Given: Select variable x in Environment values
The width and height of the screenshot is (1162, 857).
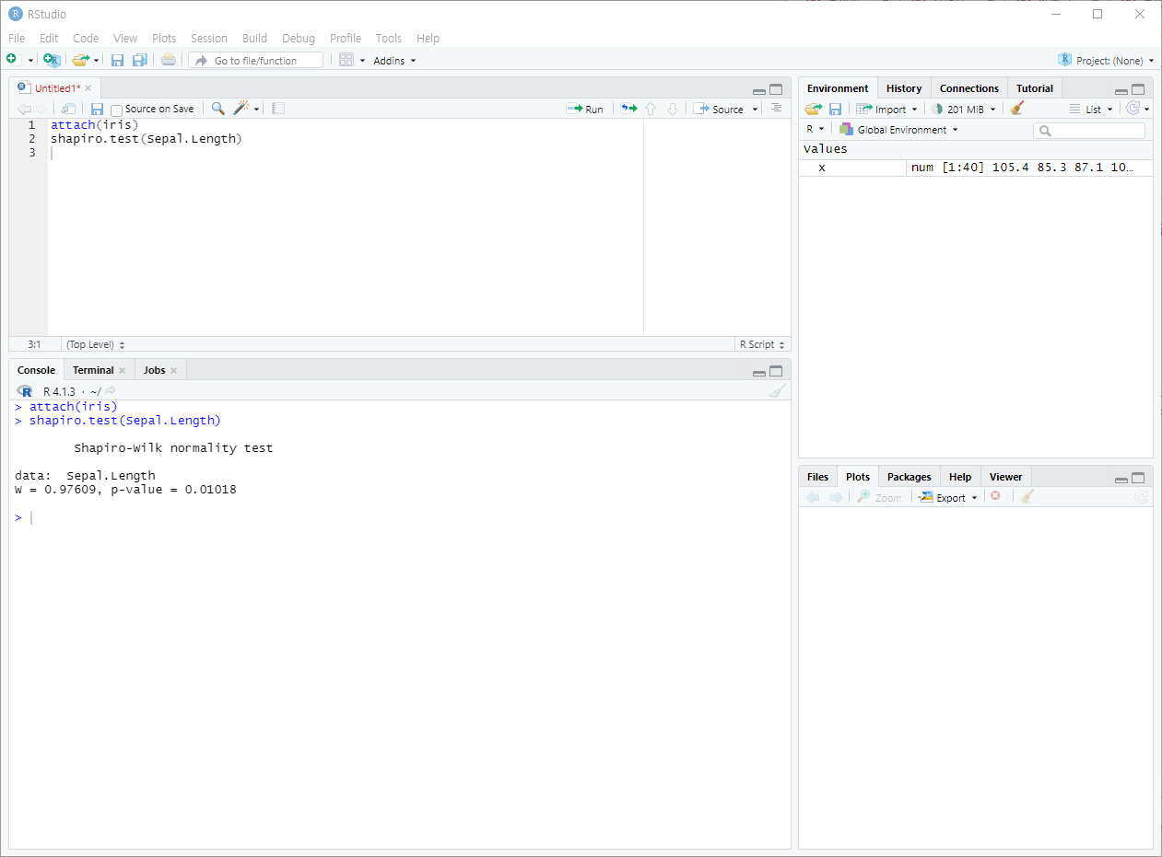Looking at the screenshot, I should pyautogui.click(x=976, y=168).
